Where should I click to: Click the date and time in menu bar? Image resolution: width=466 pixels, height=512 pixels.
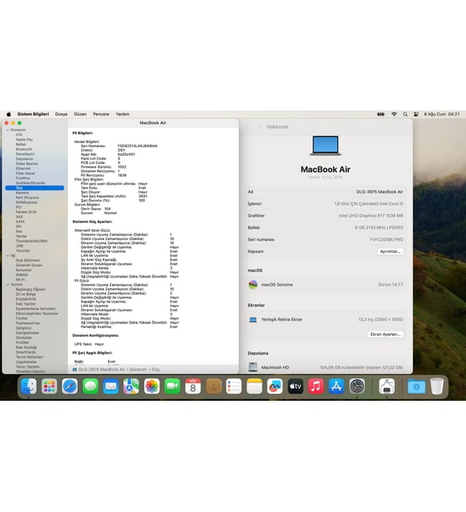(x=442, y=114)
